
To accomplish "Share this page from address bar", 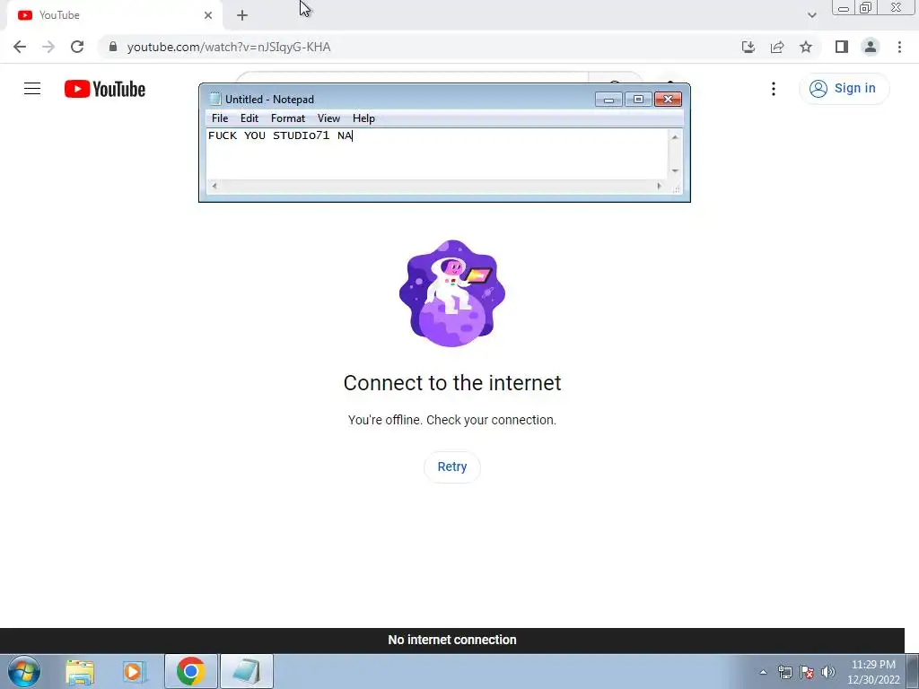I will (777, 47).
